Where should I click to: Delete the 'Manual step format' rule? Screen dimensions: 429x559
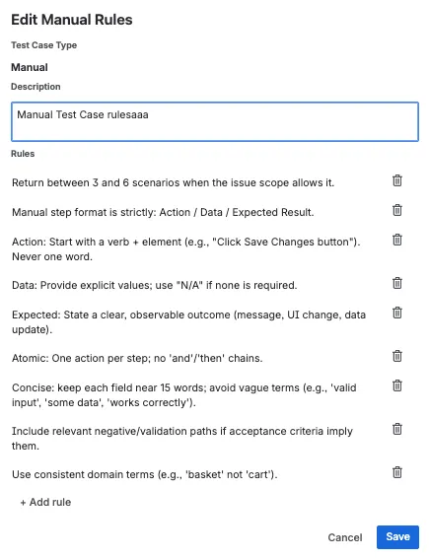396,210
